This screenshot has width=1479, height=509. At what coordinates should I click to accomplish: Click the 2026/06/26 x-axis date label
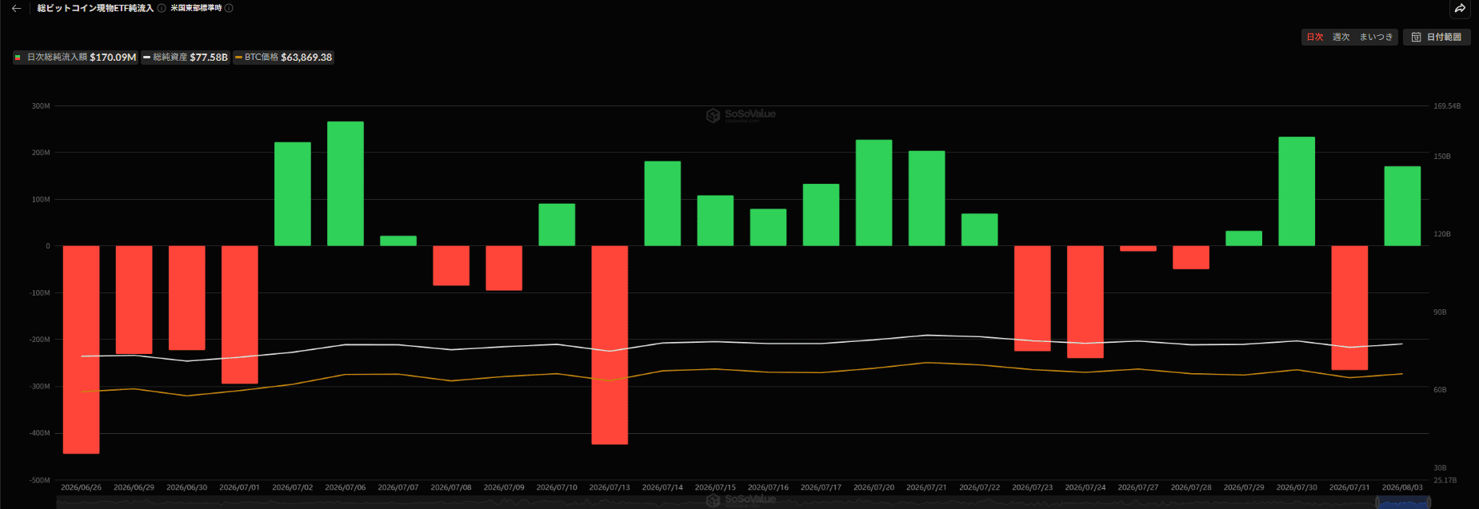(81, 487)
